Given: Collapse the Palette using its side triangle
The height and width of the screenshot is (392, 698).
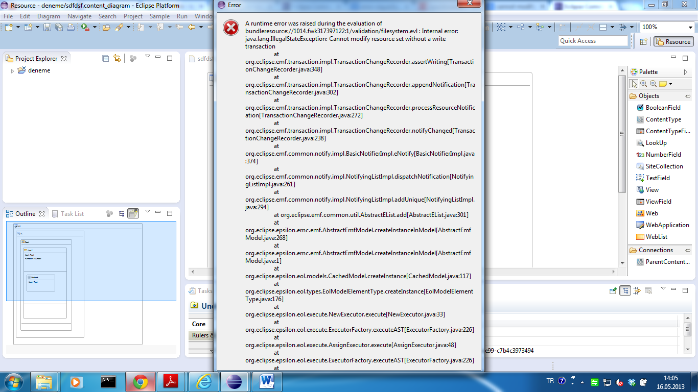Looking at the screenshot, I should click(686, 72).
